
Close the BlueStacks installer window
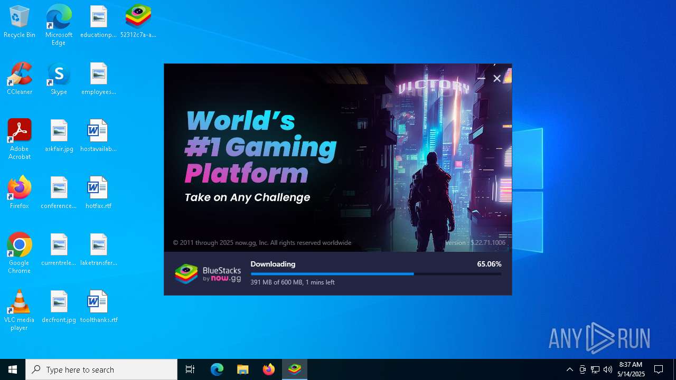tap(497, 79)
